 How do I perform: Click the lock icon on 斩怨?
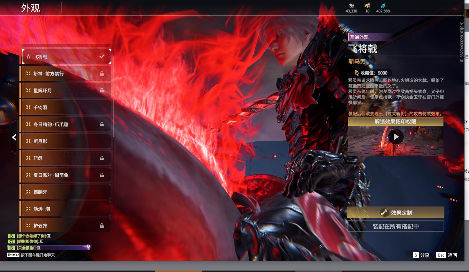click(102, 158)
